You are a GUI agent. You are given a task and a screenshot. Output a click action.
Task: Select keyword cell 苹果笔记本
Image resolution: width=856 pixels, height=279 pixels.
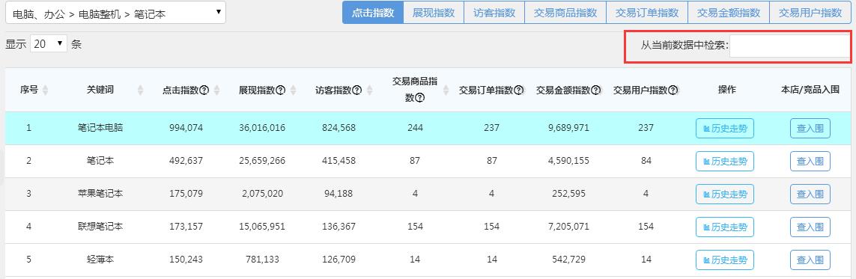(100, 194)
